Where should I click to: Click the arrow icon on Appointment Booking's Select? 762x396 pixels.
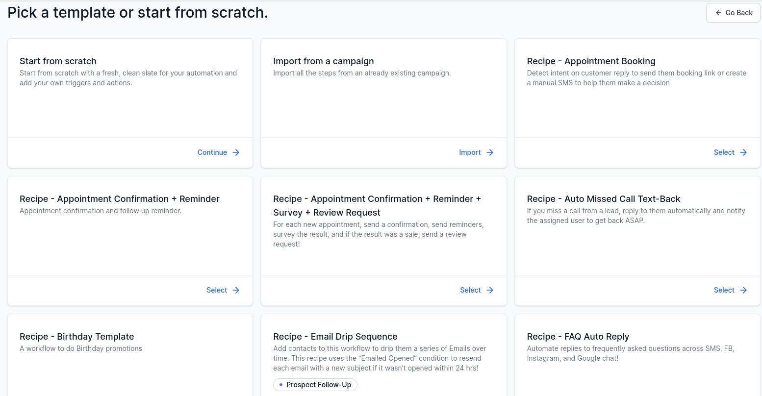744,152
